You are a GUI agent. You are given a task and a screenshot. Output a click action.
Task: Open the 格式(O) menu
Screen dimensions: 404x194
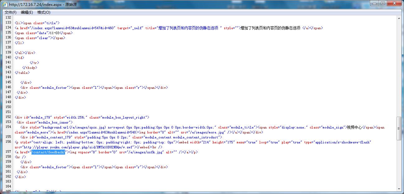pyautogui.click(x=44, y=12)
